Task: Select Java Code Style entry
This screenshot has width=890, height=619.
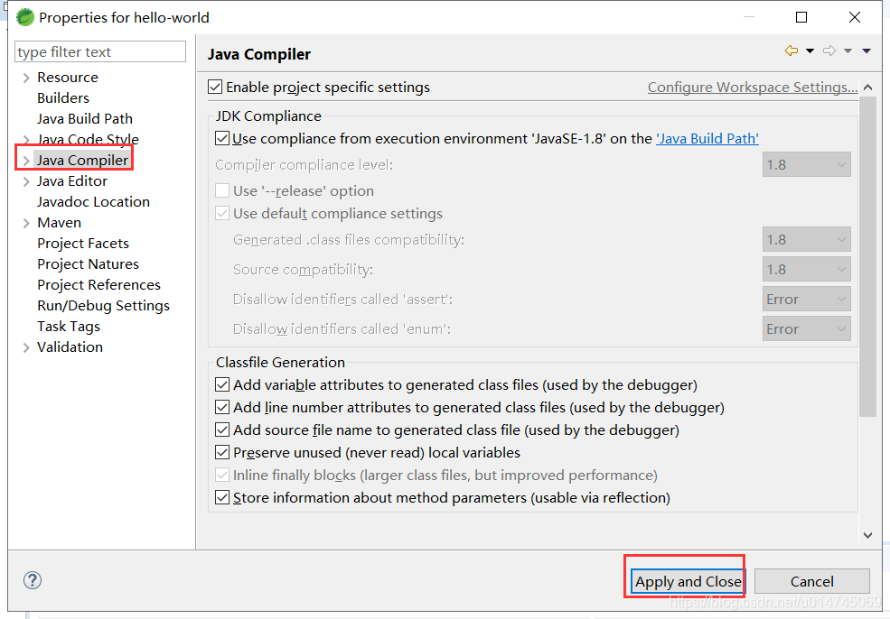Action: (88, 140)
